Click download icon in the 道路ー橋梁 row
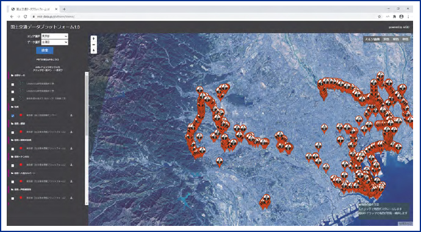The image size is (421, 232). coord(71,132)
